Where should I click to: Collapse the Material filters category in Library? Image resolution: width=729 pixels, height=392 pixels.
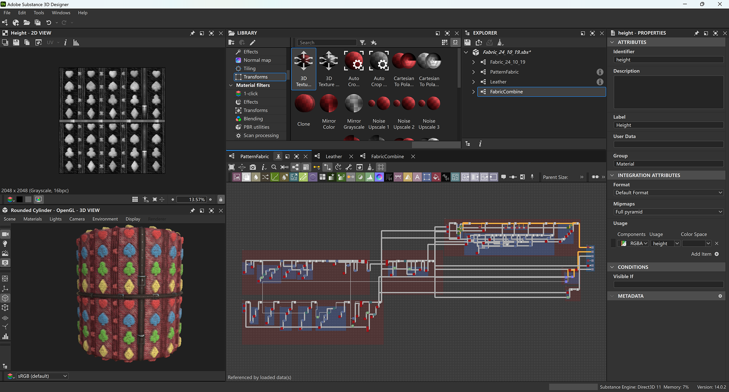tap(231, 85)
